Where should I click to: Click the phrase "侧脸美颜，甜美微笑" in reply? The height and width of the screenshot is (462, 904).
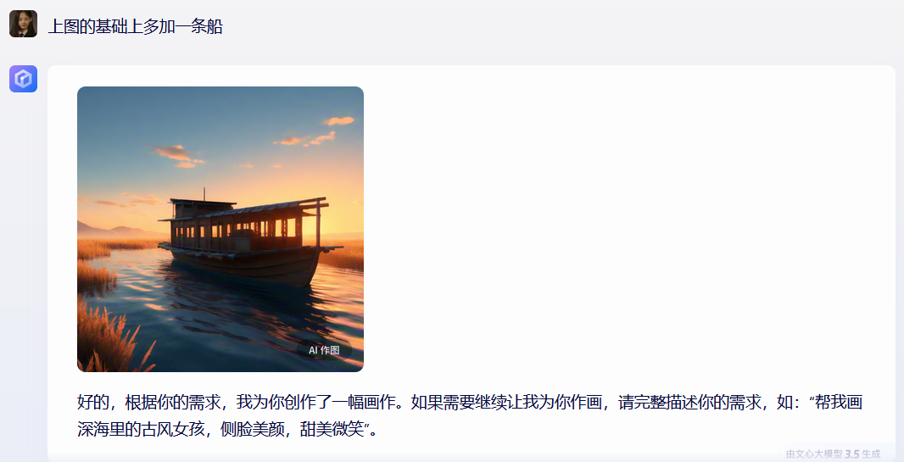(x=293, y=429)
